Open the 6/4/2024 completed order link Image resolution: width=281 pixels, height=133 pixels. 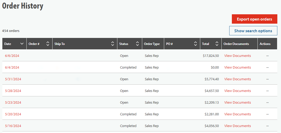tap(12, 68)
